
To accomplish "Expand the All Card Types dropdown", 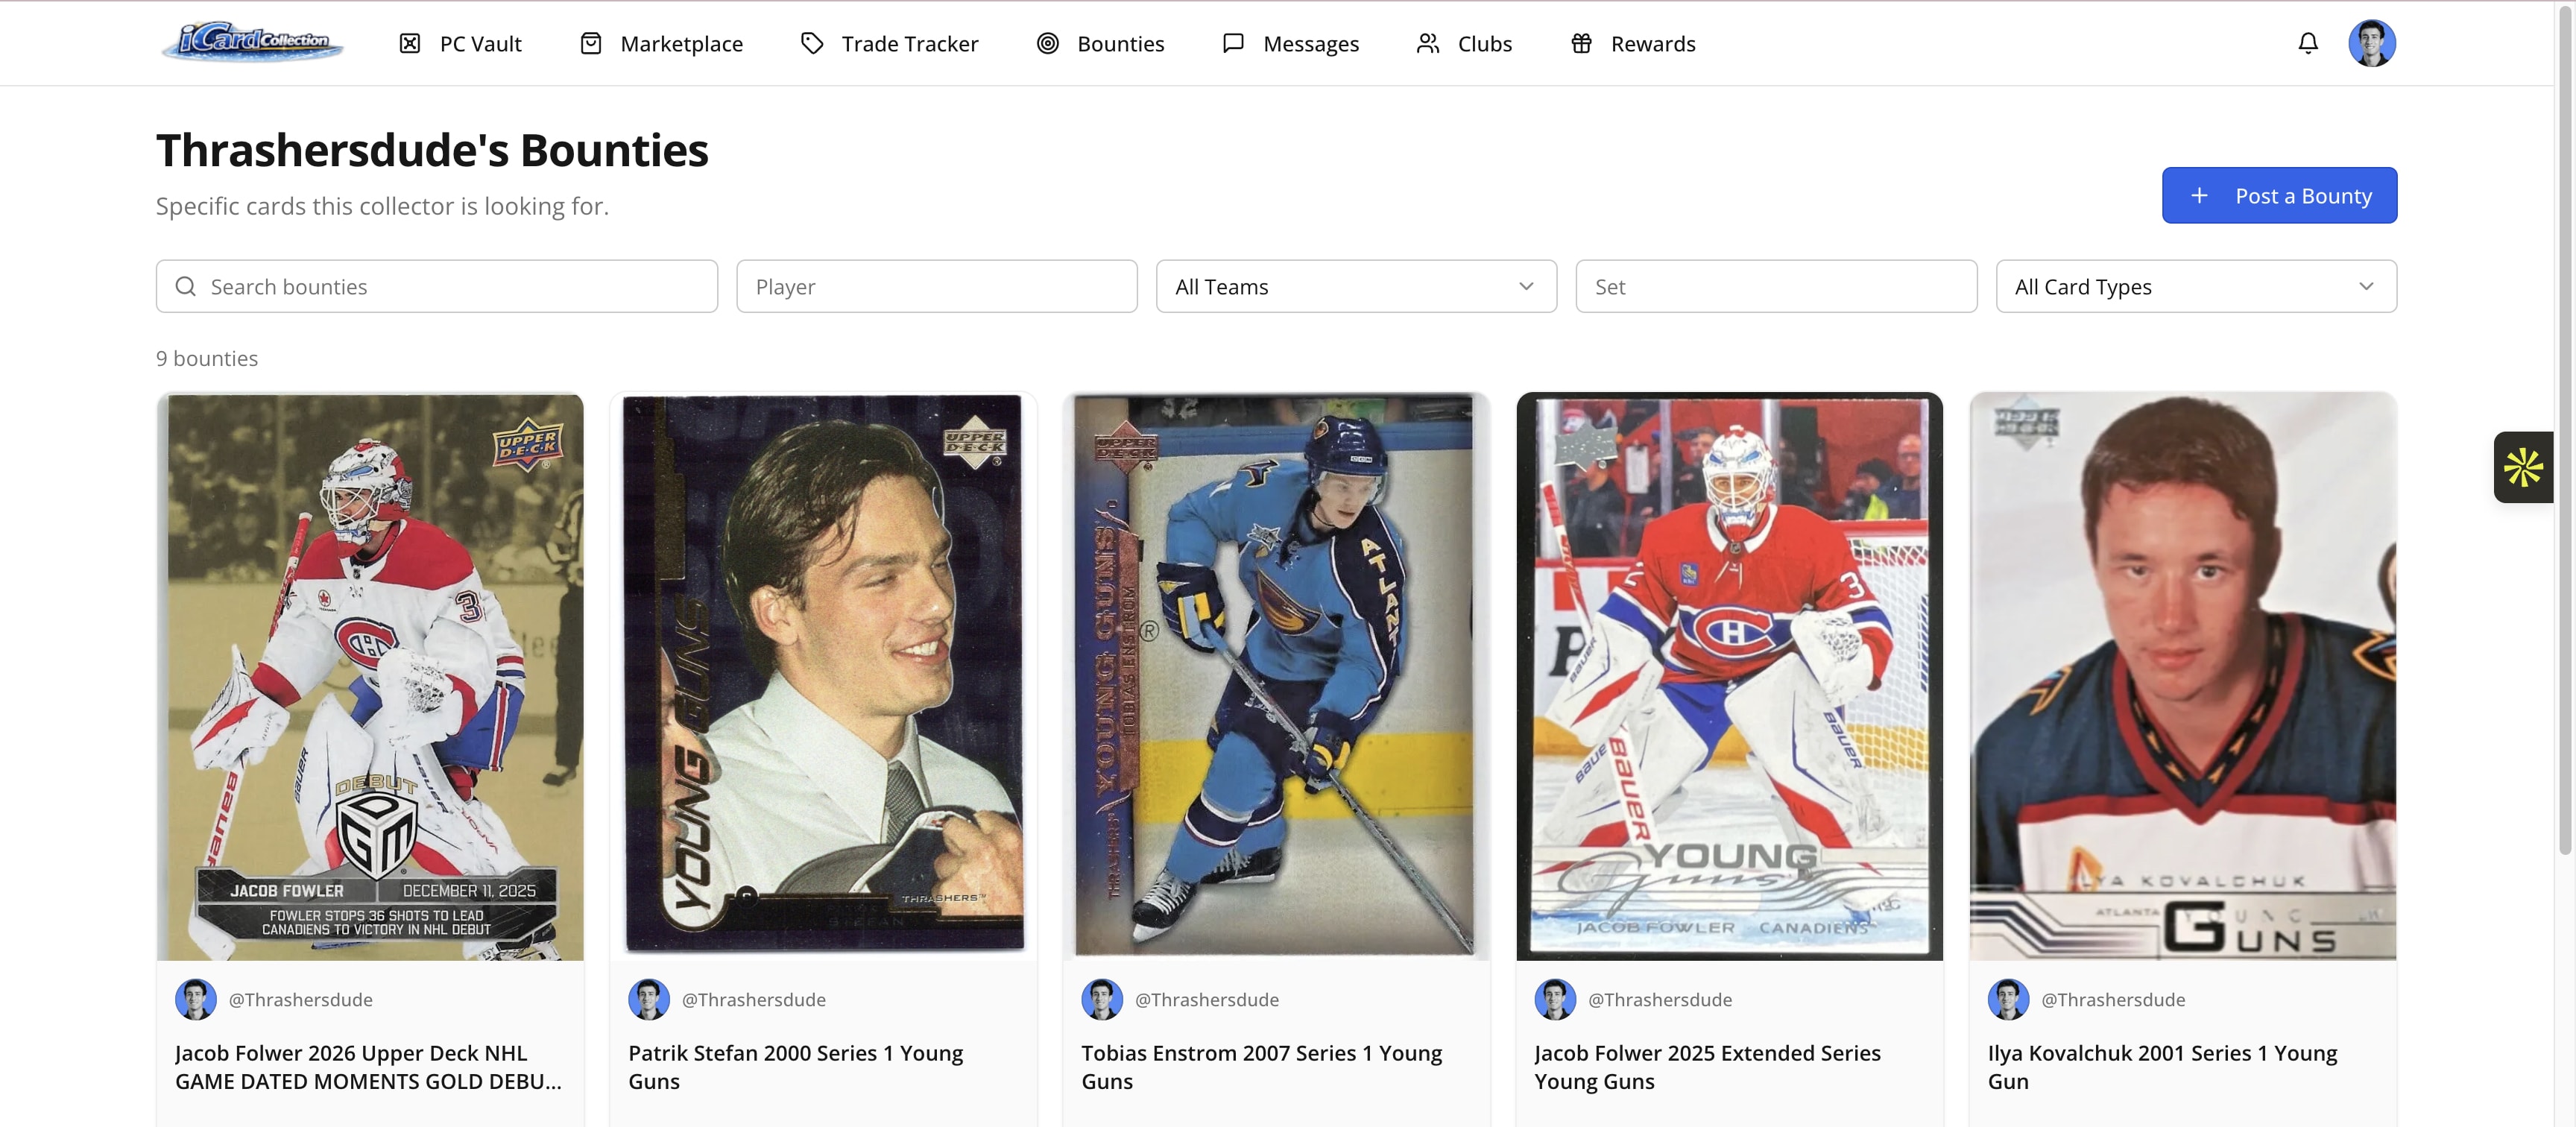I will coord(2196,287).
